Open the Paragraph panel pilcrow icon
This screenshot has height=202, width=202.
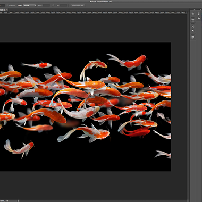(x=193, y=31)
